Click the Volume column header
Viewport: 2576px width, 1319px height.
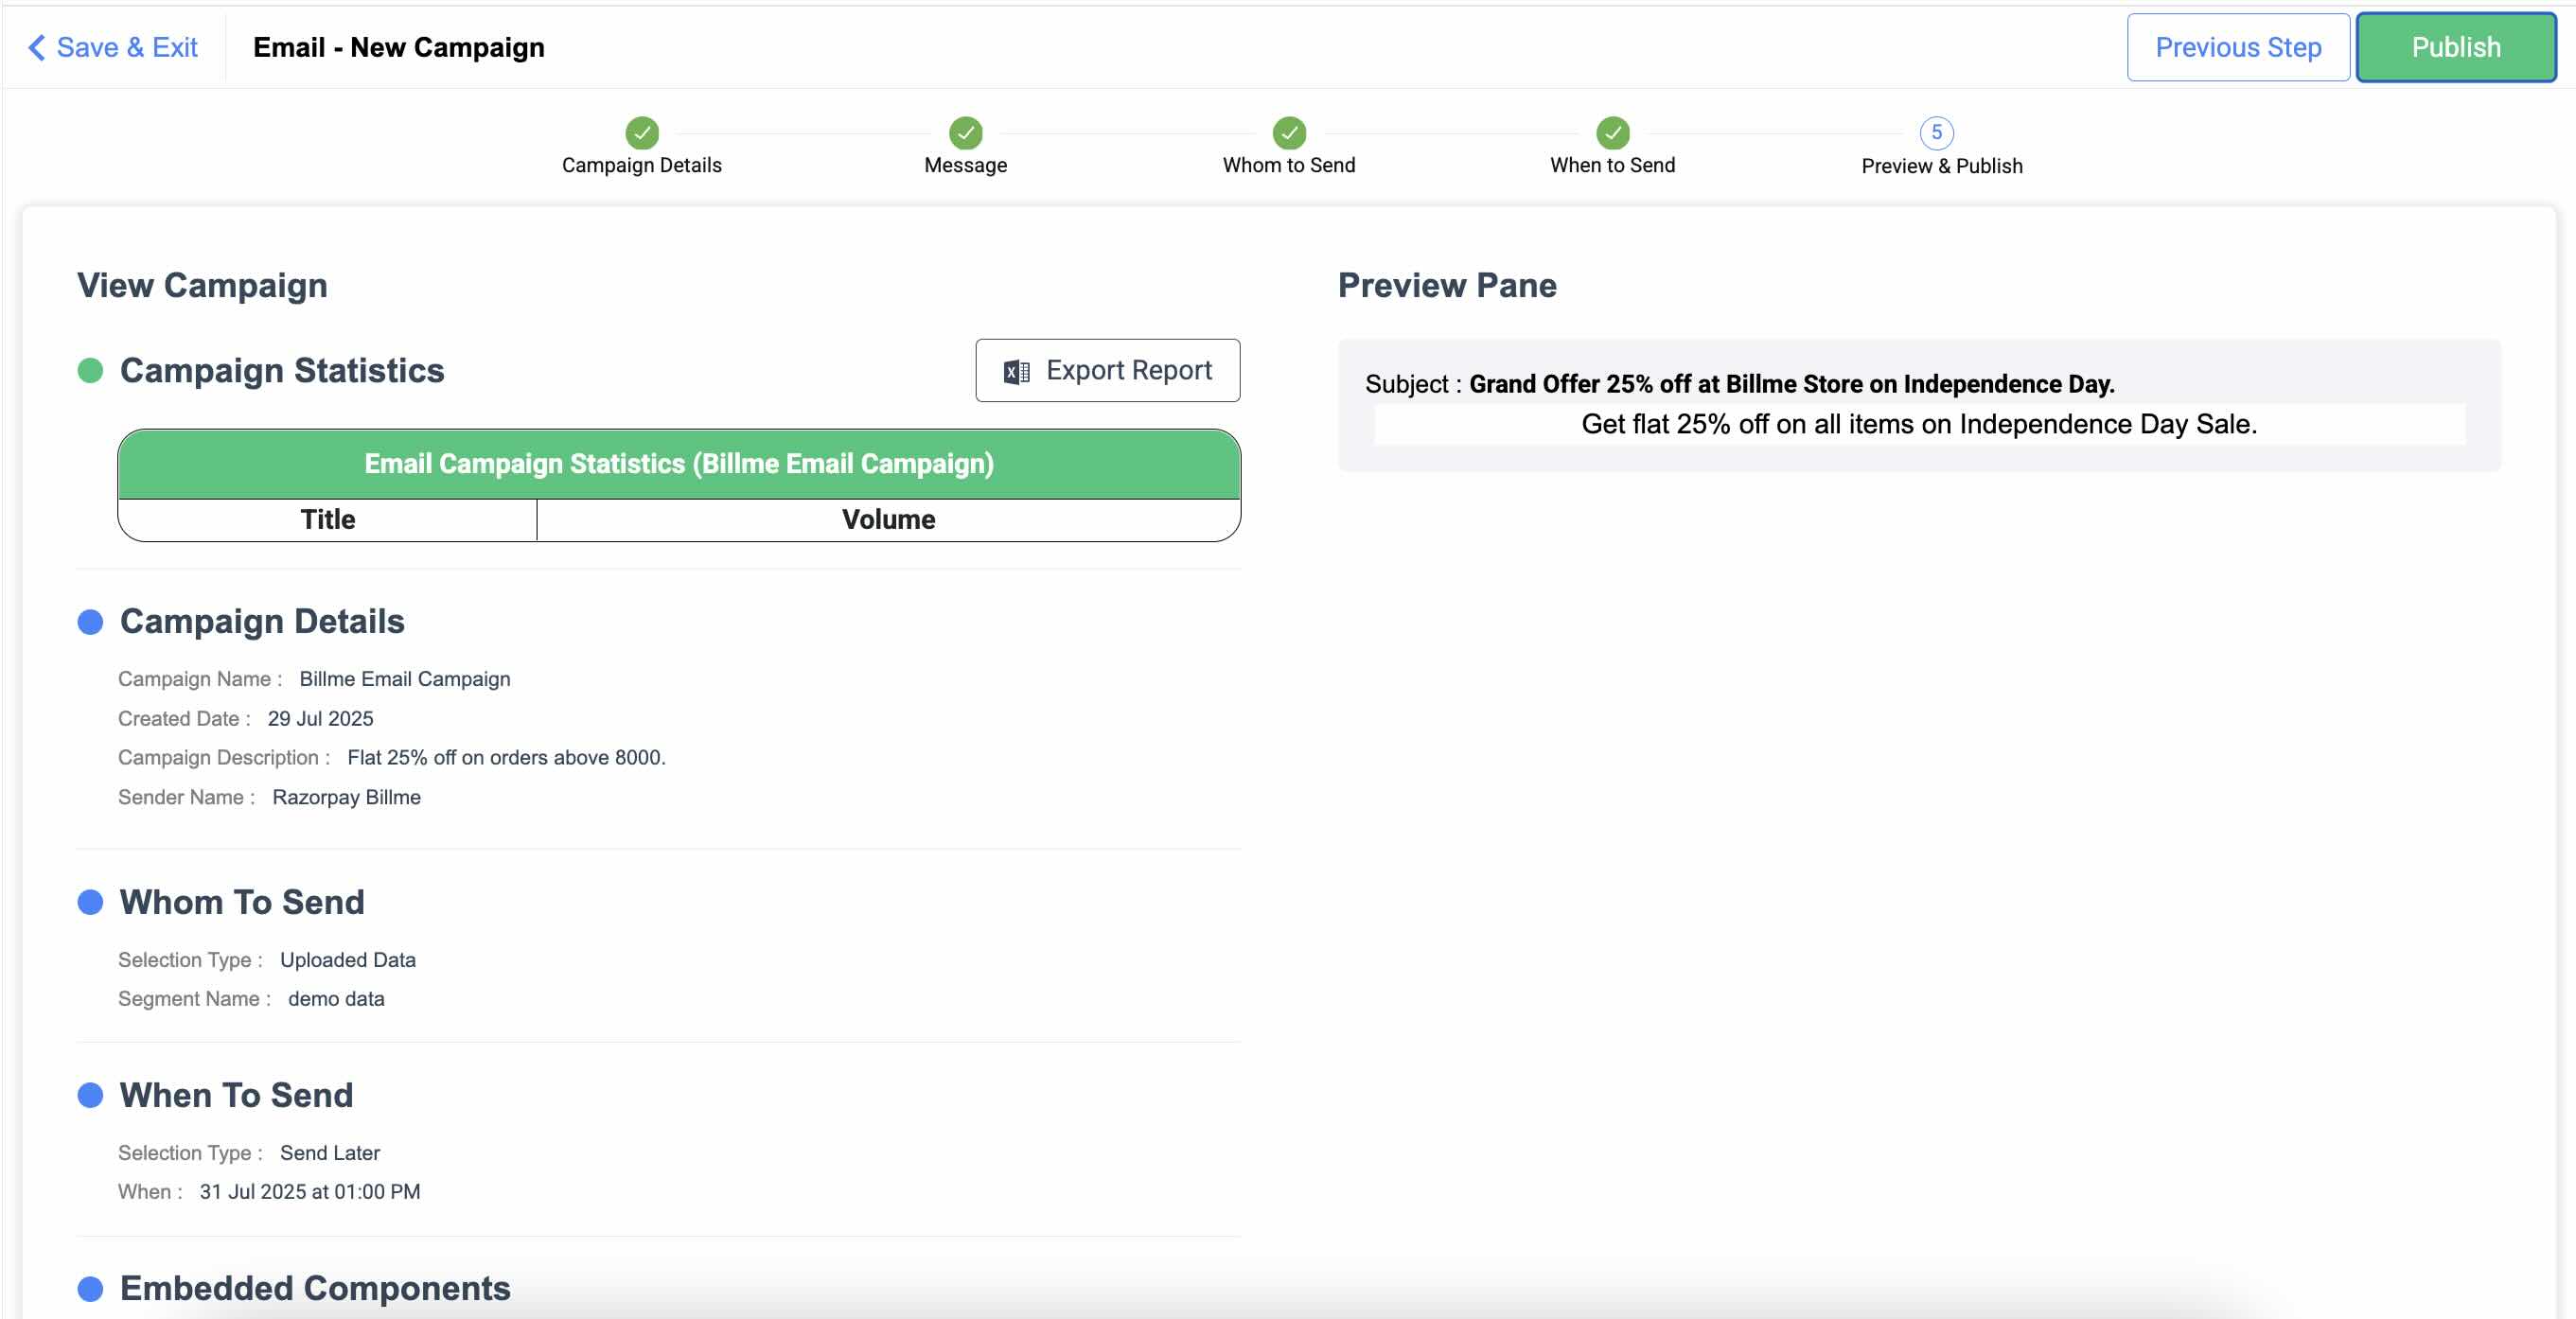(888, 520)
